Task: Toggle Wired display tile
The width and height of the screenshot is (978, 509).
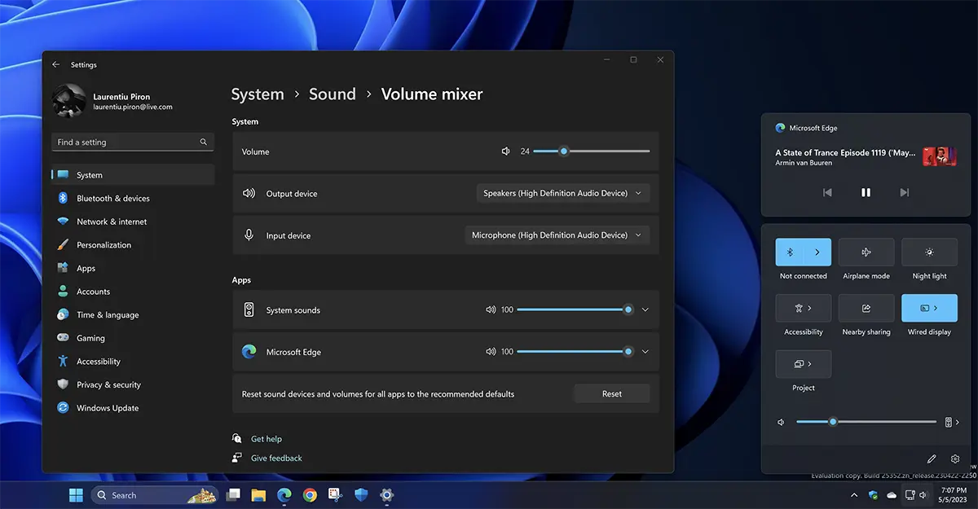Action: (x=929, y=308)
